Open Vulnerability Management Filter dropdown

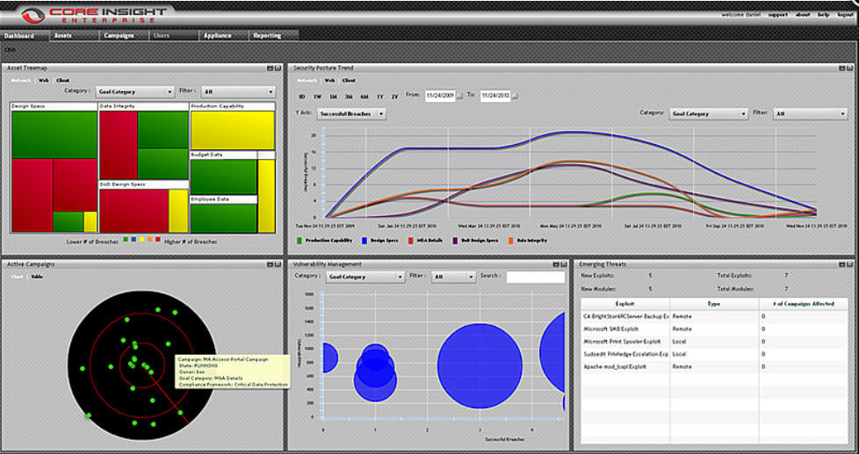pyautogui.click(x=453, y=277)
